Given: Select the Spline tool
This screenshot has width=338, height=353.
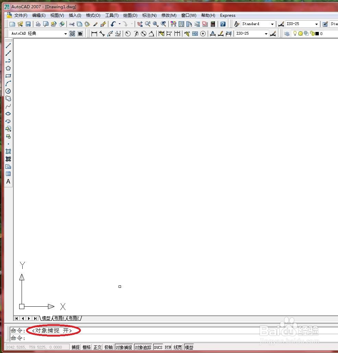Looking at the screenshot, I should click(8, 106).
